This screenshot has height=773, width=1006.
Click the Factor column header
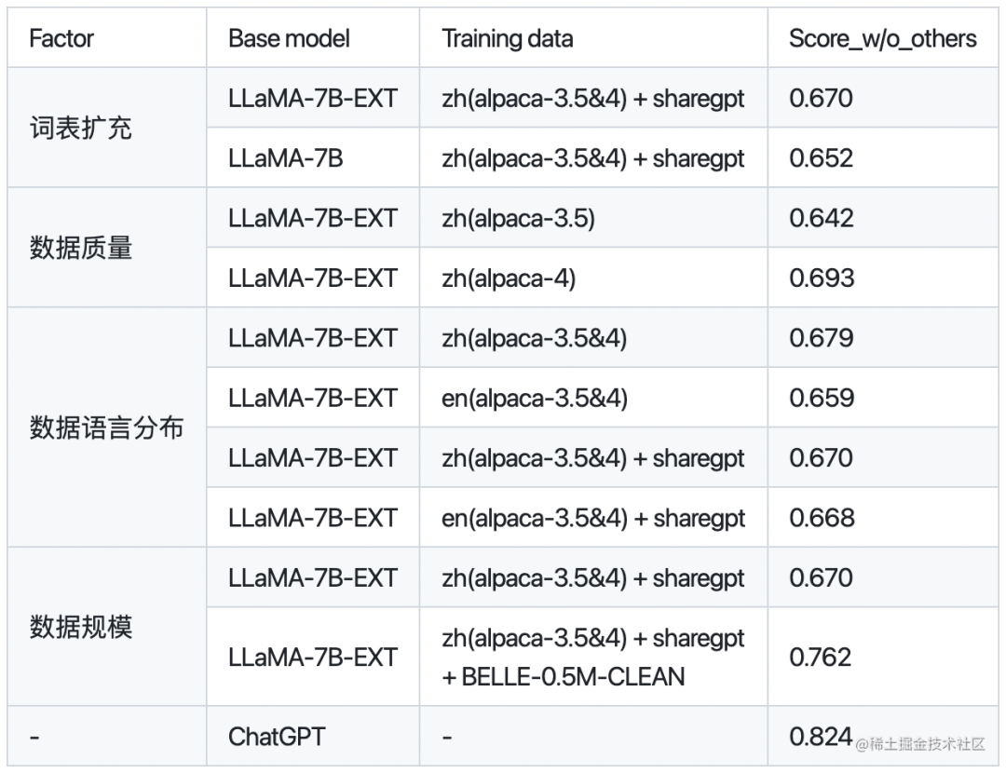(x=61, y=39)
